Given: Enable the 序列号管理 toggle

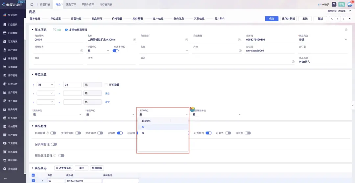Looking at the screenshot, I should (78, 133).
